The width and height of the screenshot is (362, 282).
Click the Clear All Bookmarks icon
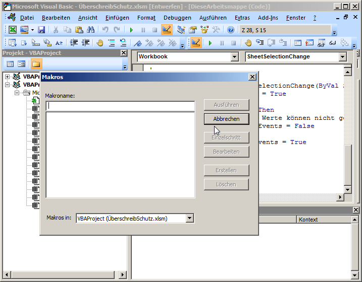click(173, 43)
